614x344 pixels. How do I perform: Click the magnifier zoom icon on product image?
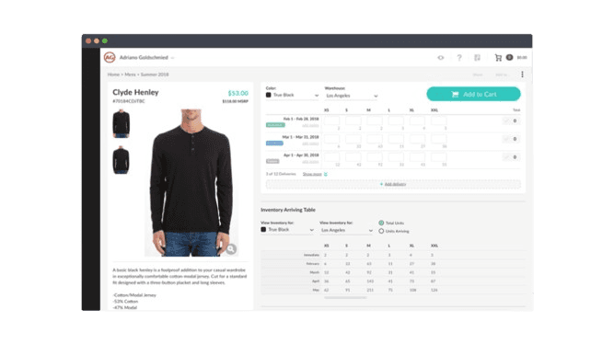[x=231, y=249]
